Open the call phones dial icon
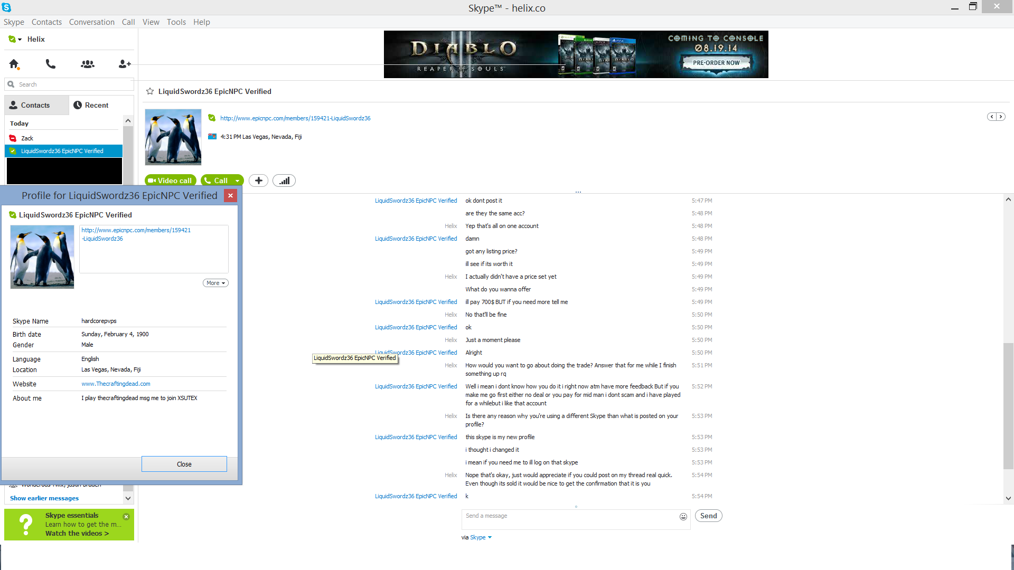 tap(51, 64)
